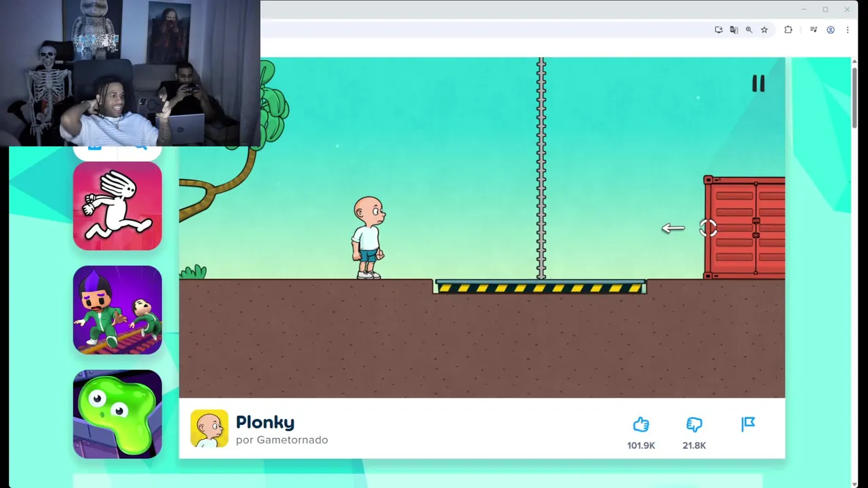Report the game using the flag icon
This screenshot has height=488, width=868.
(x=748, y=424)
